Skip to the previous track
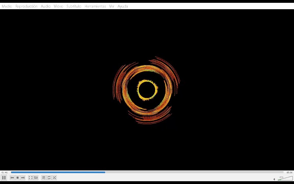The width and height of the screenshot is (294, 184). (12, 178)
